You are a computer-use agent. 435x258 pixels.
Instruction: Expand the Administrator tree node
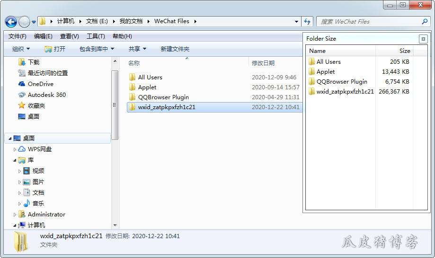point(15,215)
